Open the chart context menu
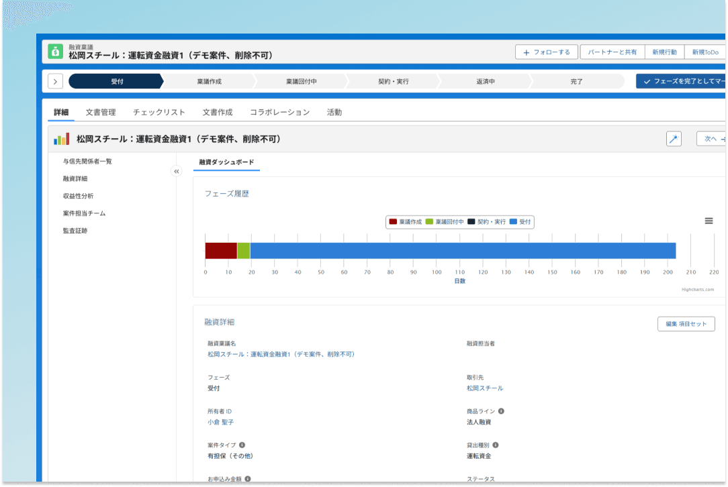This screenshot has height=487, width=728. point(709,220)
